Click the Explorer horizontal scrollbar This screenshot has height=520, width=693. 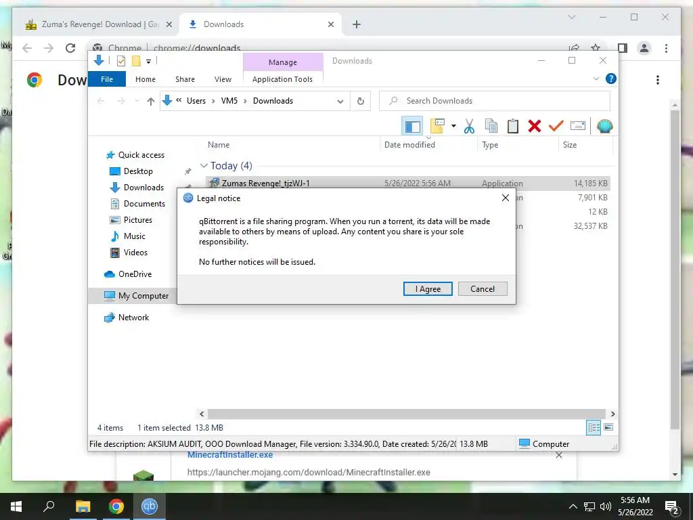406,414
